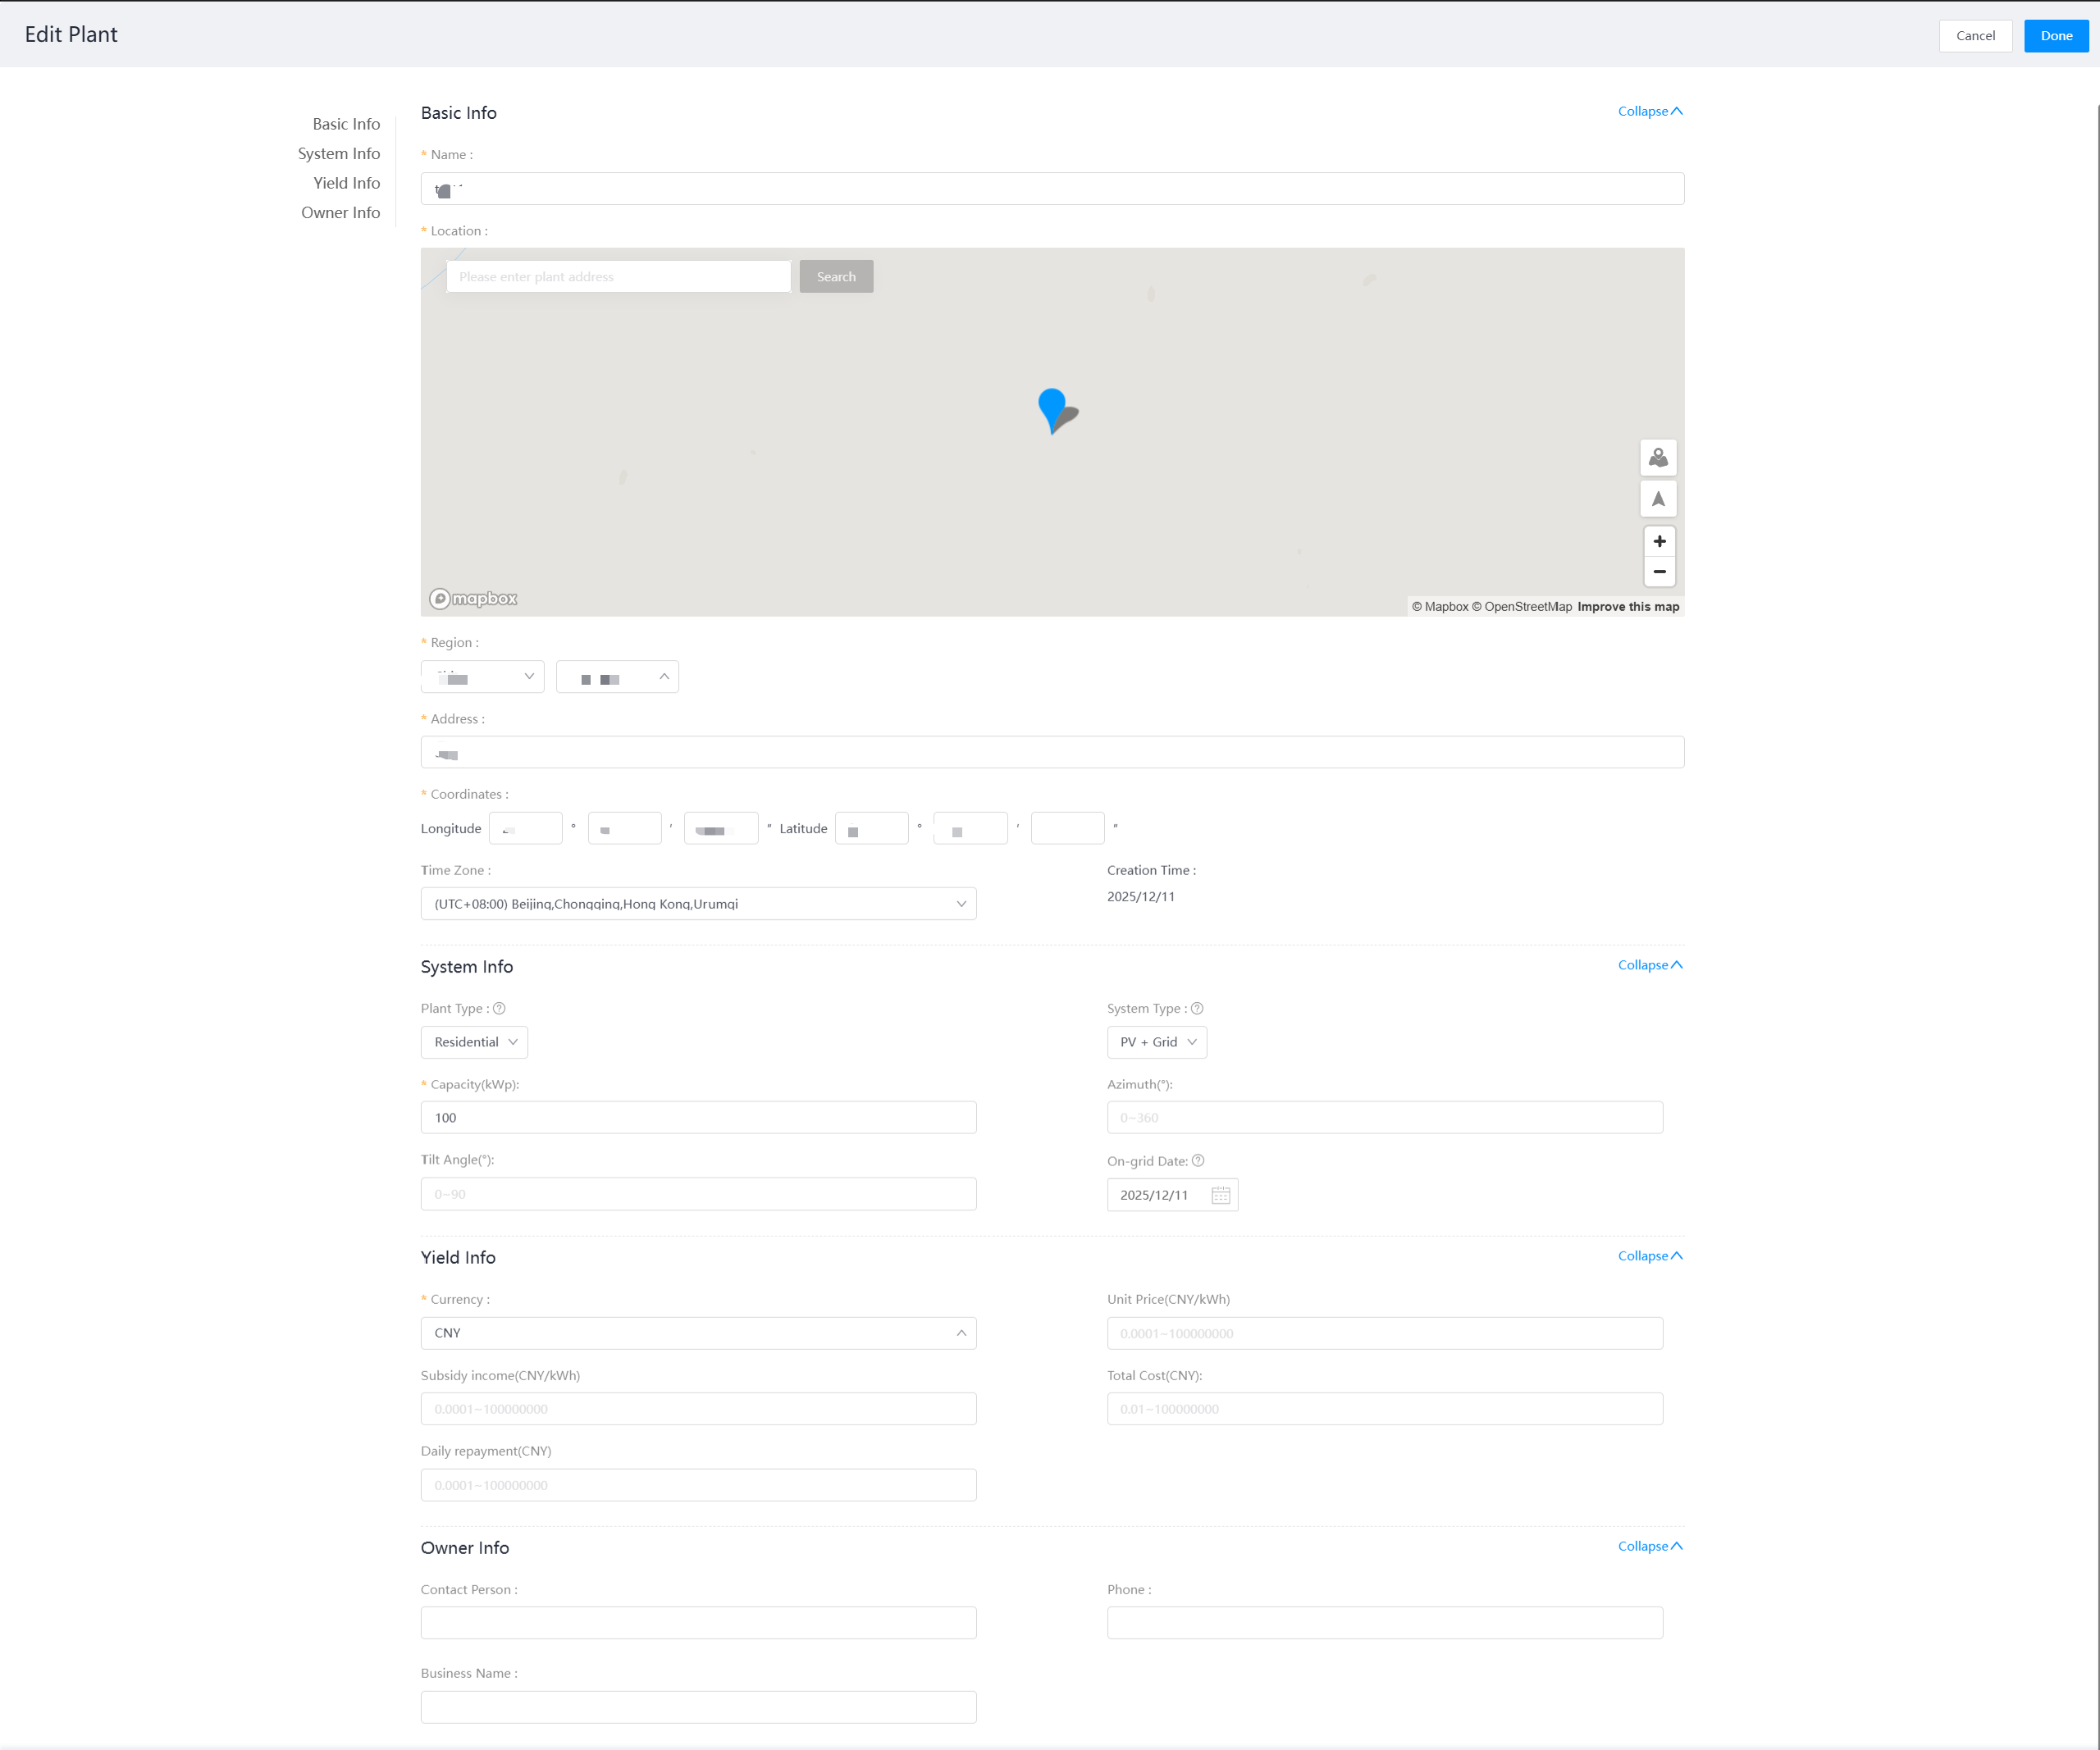Click the Plant Type help icon
This screenshot has height=1750, width=2100.
pos(499,1009)
